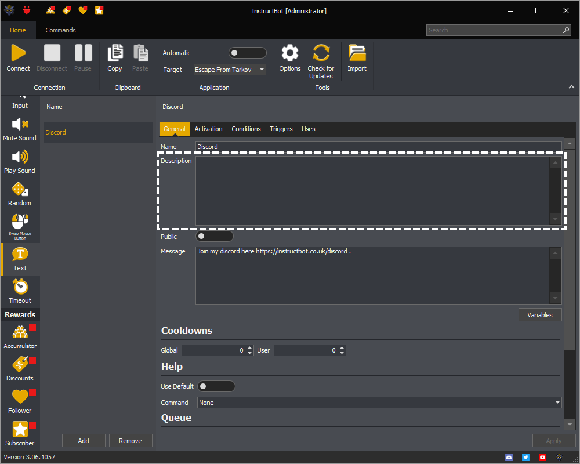Screen dimensions: 580x464
Task: Increase the Global cooldown value
Action: (x=250, y=348)
